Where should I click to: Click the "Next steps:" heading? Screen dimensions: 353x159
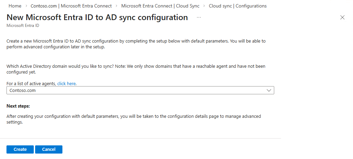(18, 106)
